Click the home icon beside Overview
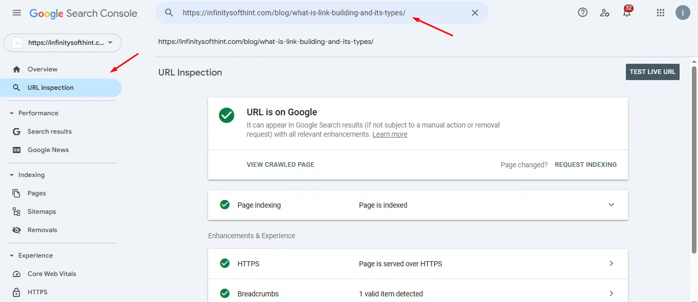The height and width of the screenshot is (302, 698). 17,69
